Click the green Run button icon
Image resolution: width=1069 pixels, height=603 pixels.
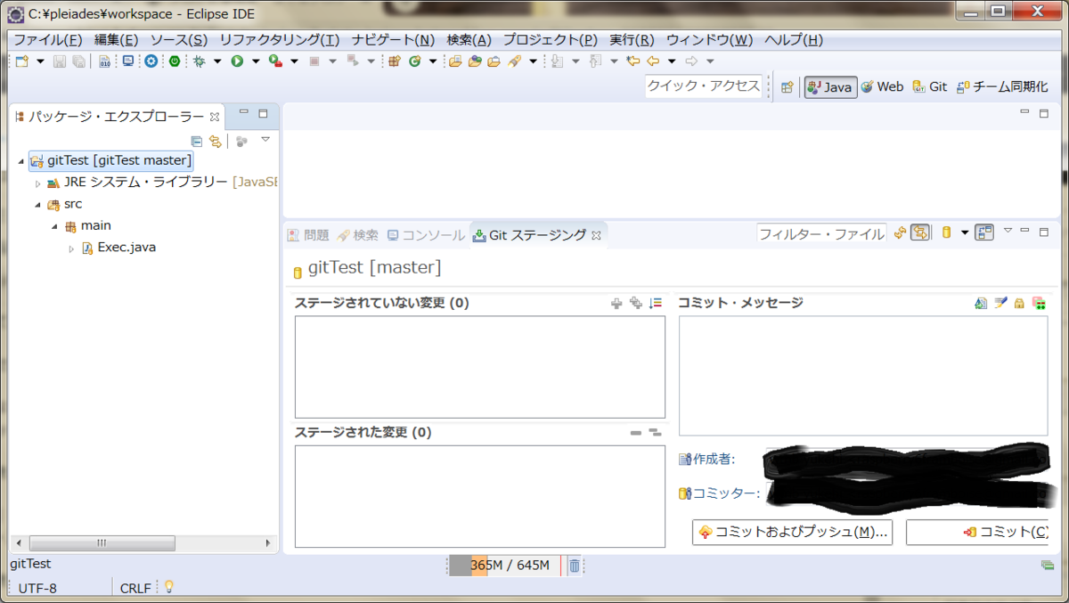pos(237,61)
